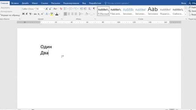Click Формат по образцу button
The width and height of the screenshot is (196, 110).
(10, 15)
